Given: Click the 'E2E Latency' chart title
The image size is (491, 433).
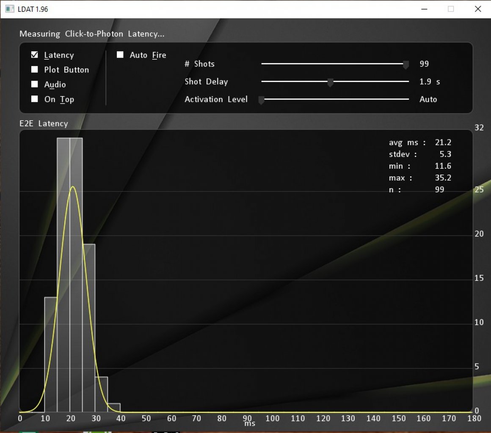Looking at the screenshot, I should point(44,123).
